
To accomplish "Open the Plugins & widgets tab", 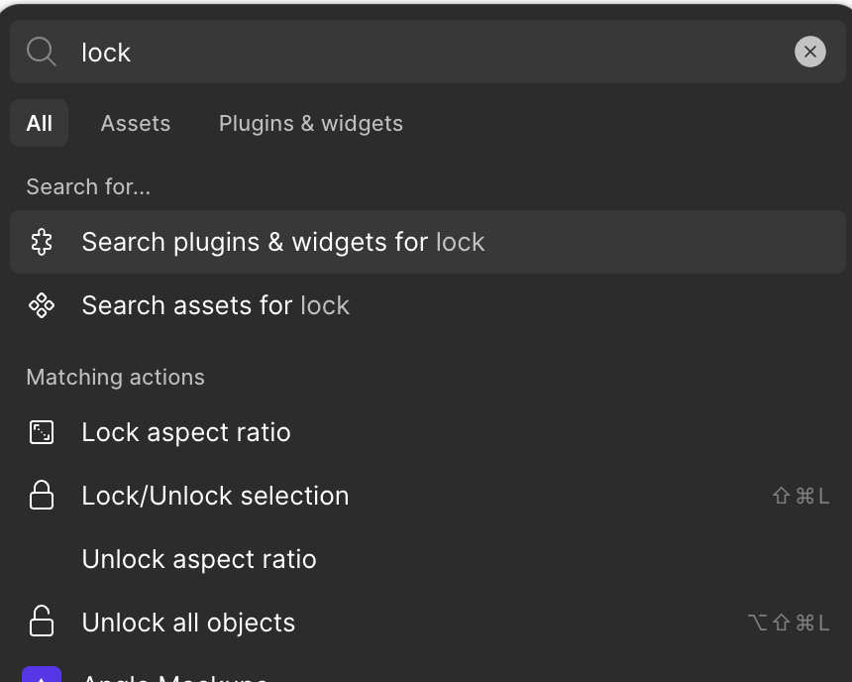I will click(x=311, y=124).
